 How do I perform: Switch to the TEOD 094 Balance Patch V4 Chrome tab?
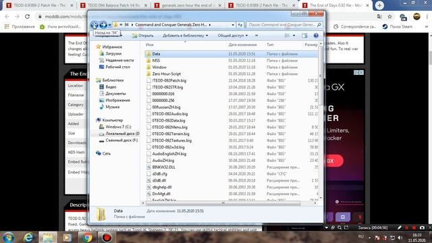[113, 5]
